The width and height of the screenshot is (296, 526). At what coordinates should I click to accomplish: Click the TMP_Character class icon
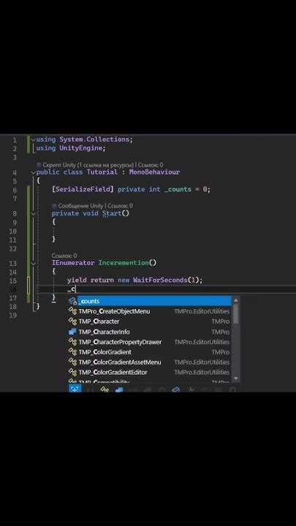72,321
